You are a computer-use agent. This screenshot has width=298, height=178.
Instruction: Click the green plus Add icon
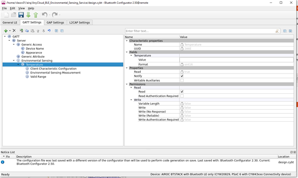click(6, 31)
